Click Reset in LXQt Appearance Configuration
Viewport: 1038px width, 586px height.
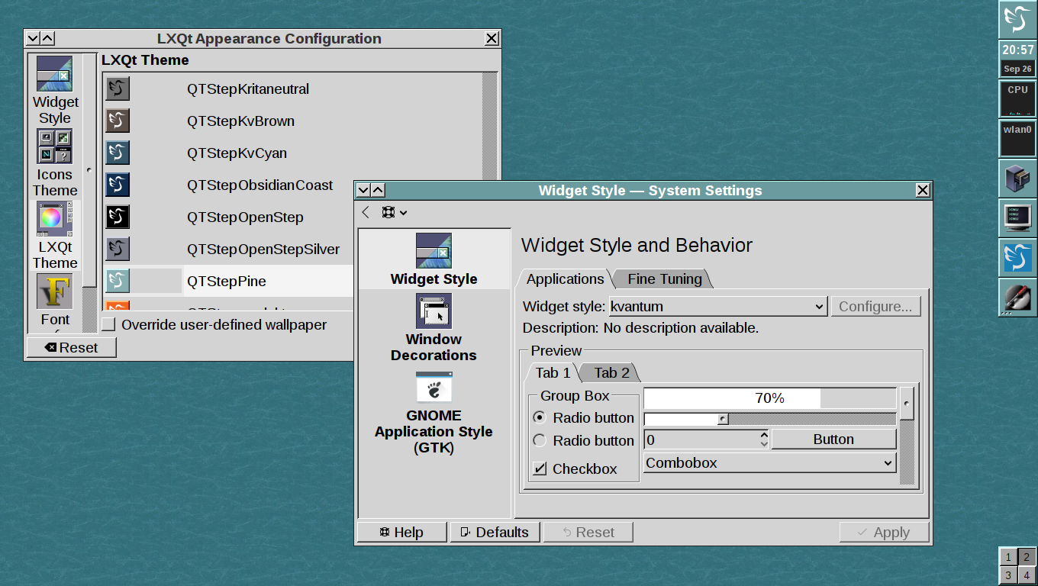click(x=70, y=347)
